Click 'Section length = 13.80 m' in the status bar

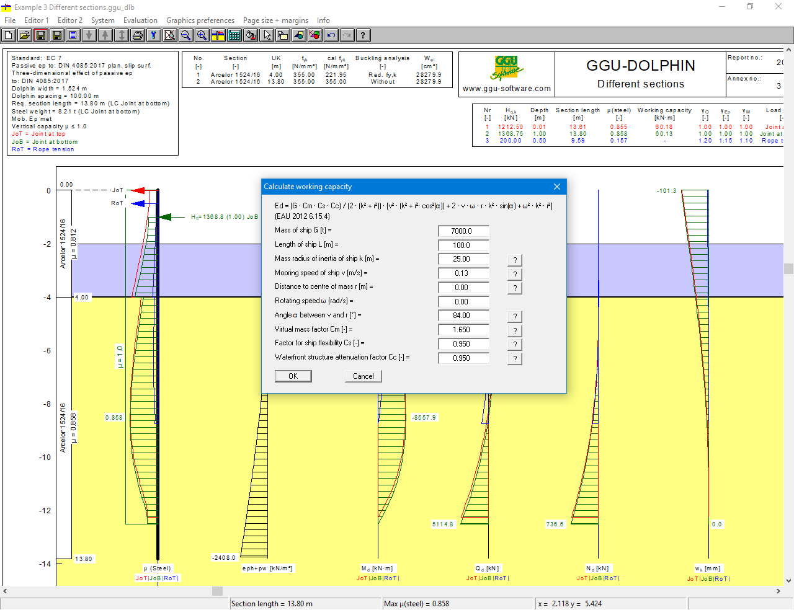272,604
